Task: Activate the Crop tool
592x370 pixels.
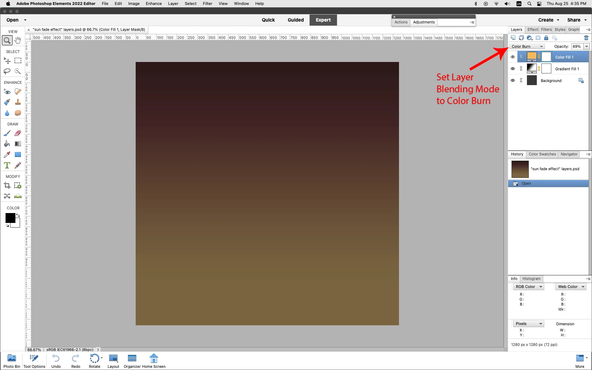Action: click(7, 186)
